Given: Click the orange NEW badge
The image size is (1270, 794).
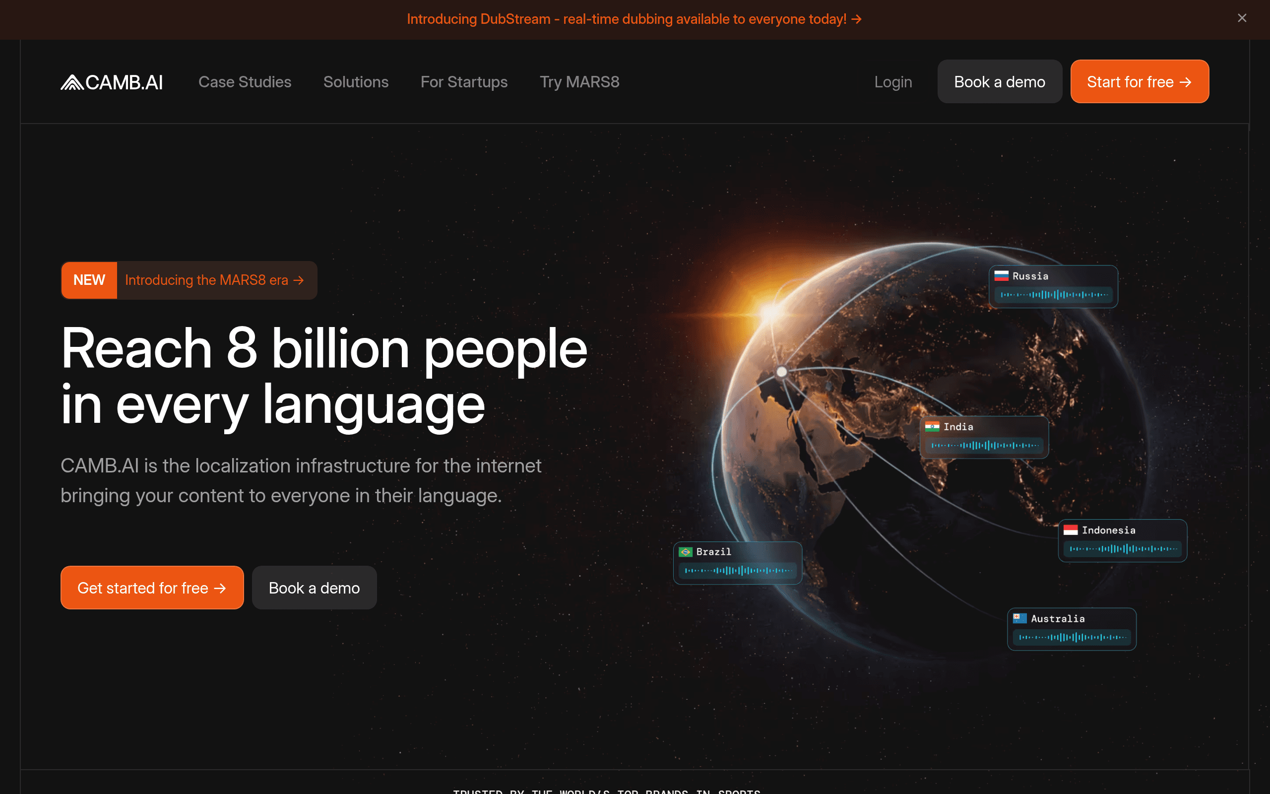Looking at the screenshot, I should 89,280.
